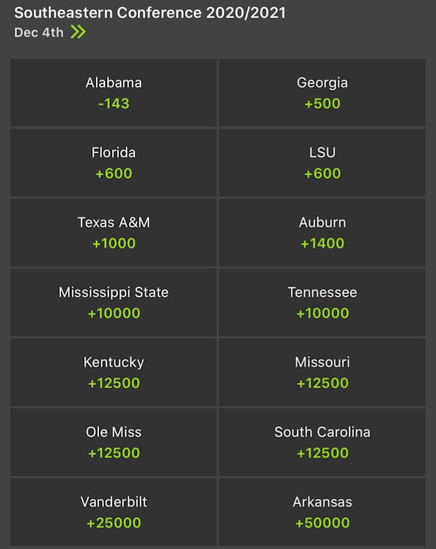Click the Georgia team name label
The width and height of the screenshot is (436, 549).
(x=321, y=82)
